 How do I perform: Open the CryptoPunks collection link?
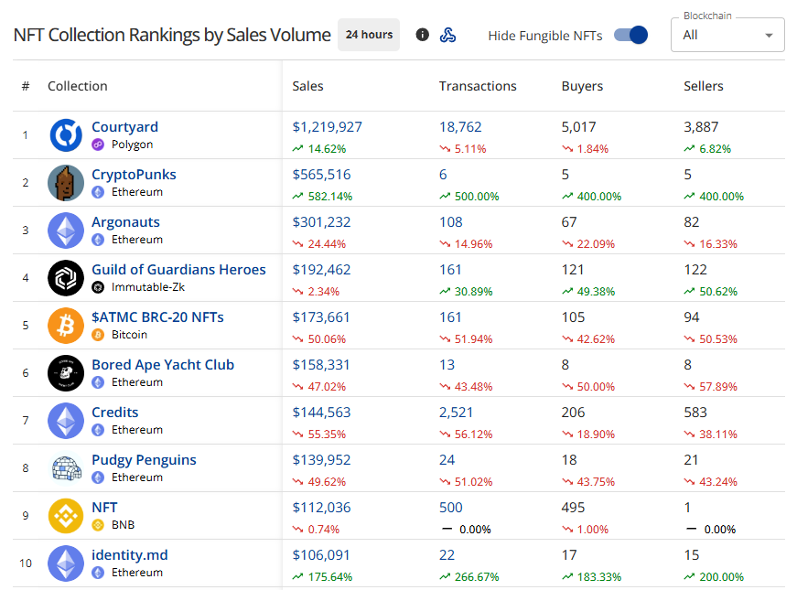coord(134,175)
